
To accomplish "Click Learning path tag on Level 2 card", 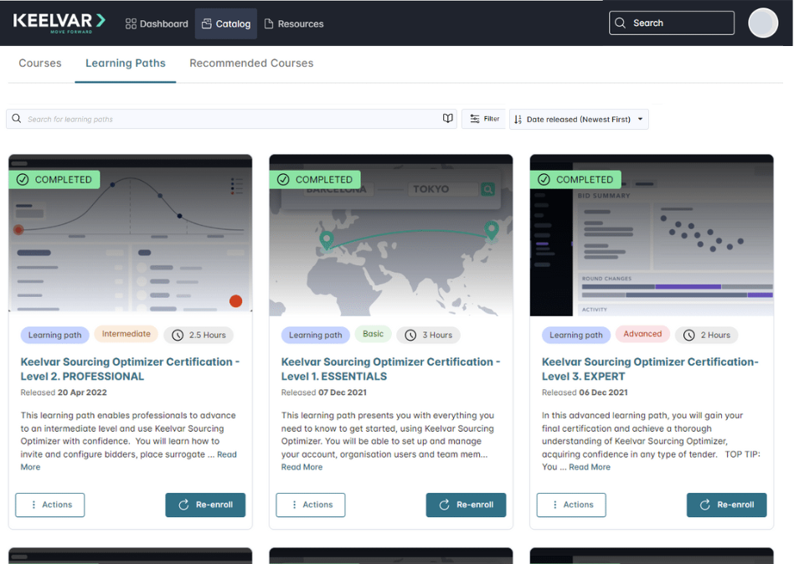I will pyautogui.click(x=54, y=335).
